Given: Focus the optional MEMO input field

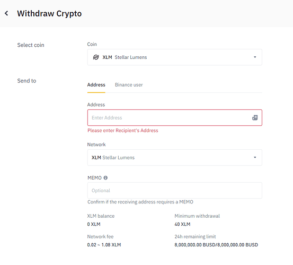Looking at the screenshot, I should 174,191.
